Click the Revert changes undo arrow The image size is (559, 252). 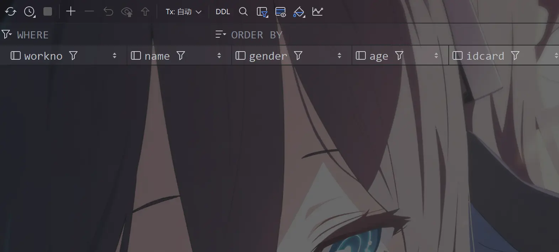tap(108, 12)
